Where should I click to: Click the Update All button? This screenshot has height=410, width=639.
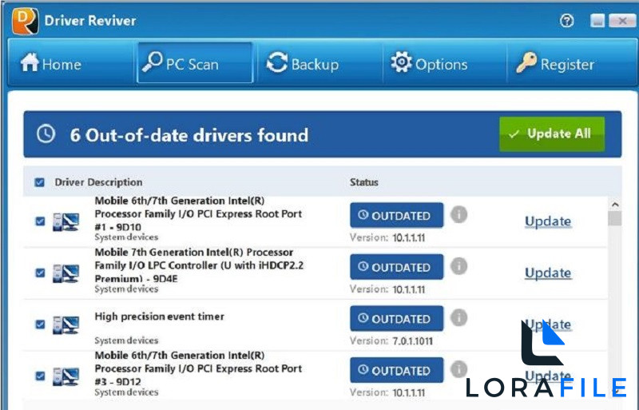(x=552, y=133)
